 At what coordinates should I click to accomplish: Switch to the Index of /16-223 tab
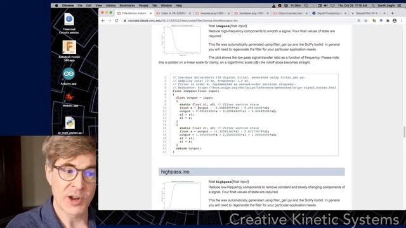point(173,13)
